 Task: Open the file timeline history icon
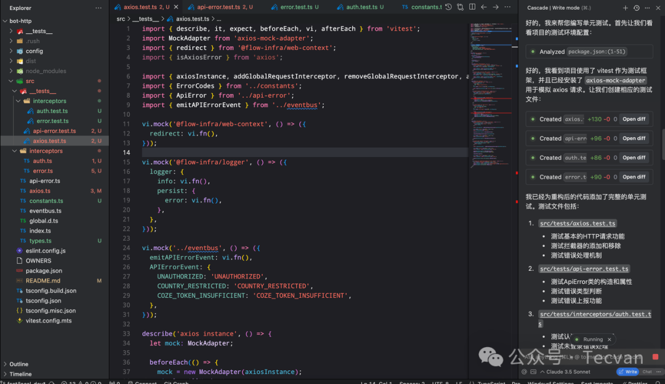448,7
